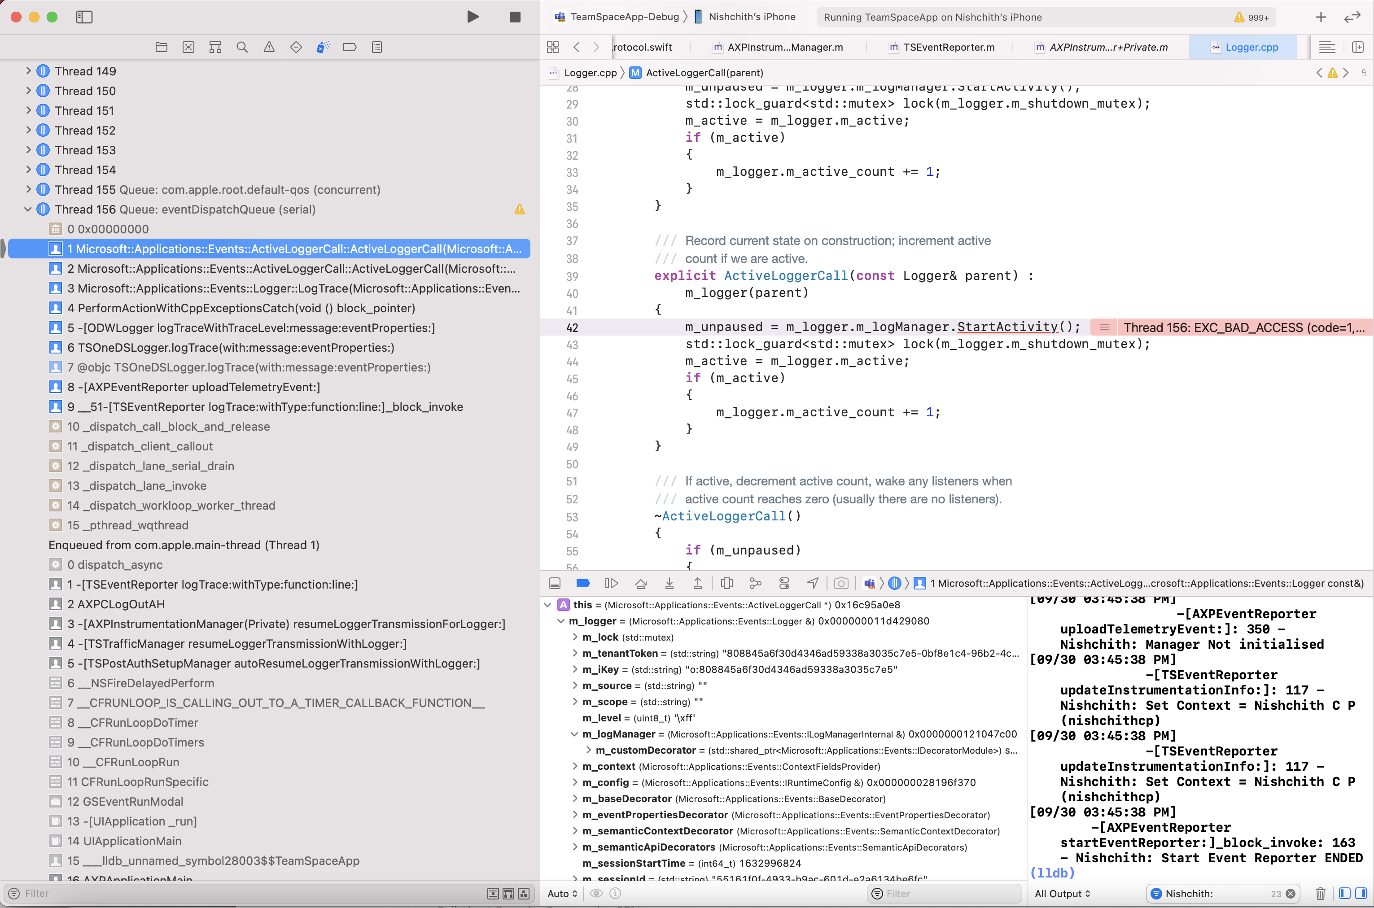The width and height of the screenshot is (1374, 908).
Task: Open the Report navigator list icon
Action: (377, 47)
